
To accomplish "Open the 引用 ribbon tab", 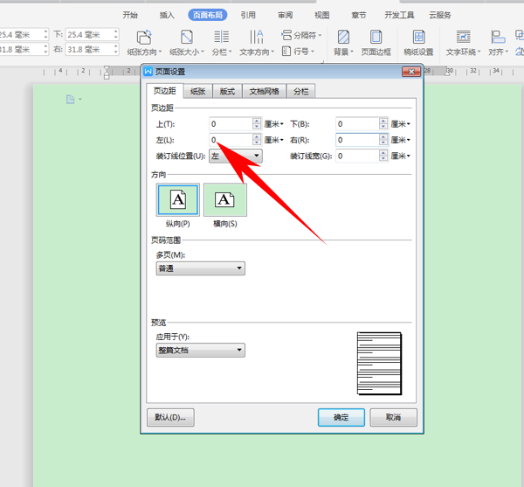I will point(248,15).
